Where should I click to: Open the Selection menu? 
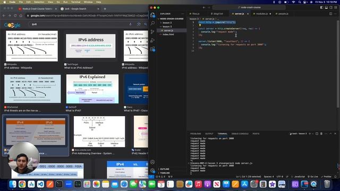click(x=39, y=2)
